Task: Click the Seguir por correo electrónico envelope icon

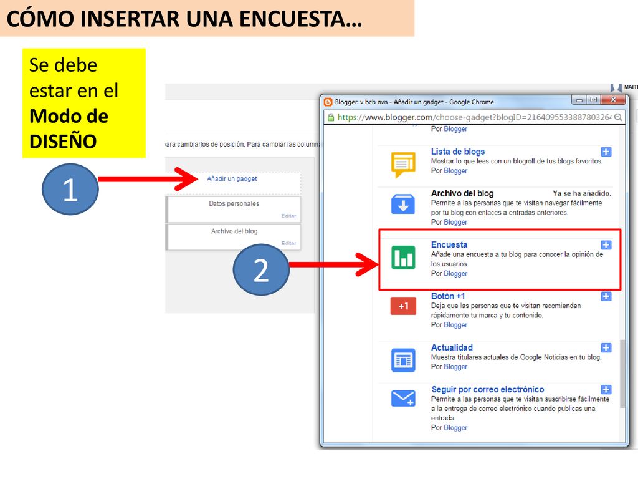Action: 403,399
